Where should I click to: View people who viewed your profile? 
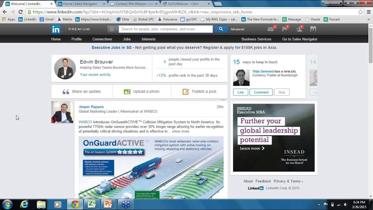pyautogui.click(x=190, y=62)
